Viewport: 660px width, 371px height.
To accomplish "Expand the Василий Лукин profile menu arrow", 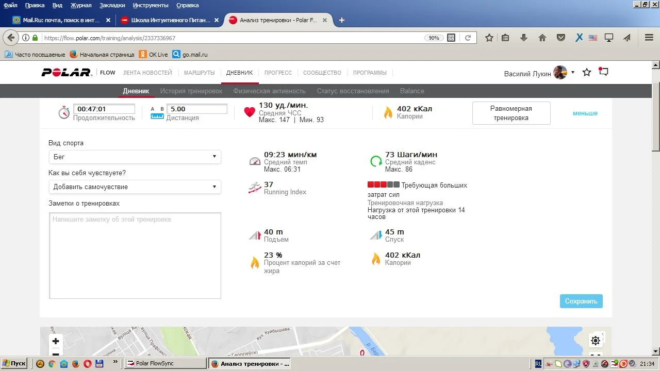I will pyautogui.click(x=573, y=72).
